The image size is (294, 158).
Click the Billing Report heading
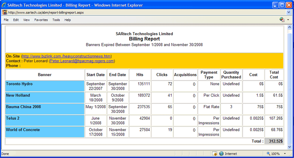pos(144,39)
